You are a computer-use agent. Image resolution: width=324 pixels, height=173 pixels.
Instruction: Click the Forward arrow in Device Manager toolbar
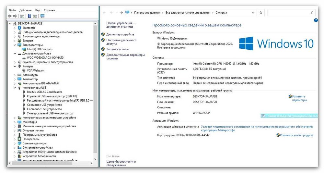tap(15, 16)
